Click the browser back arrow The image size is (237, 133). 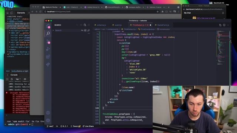[x=33, y=11]
